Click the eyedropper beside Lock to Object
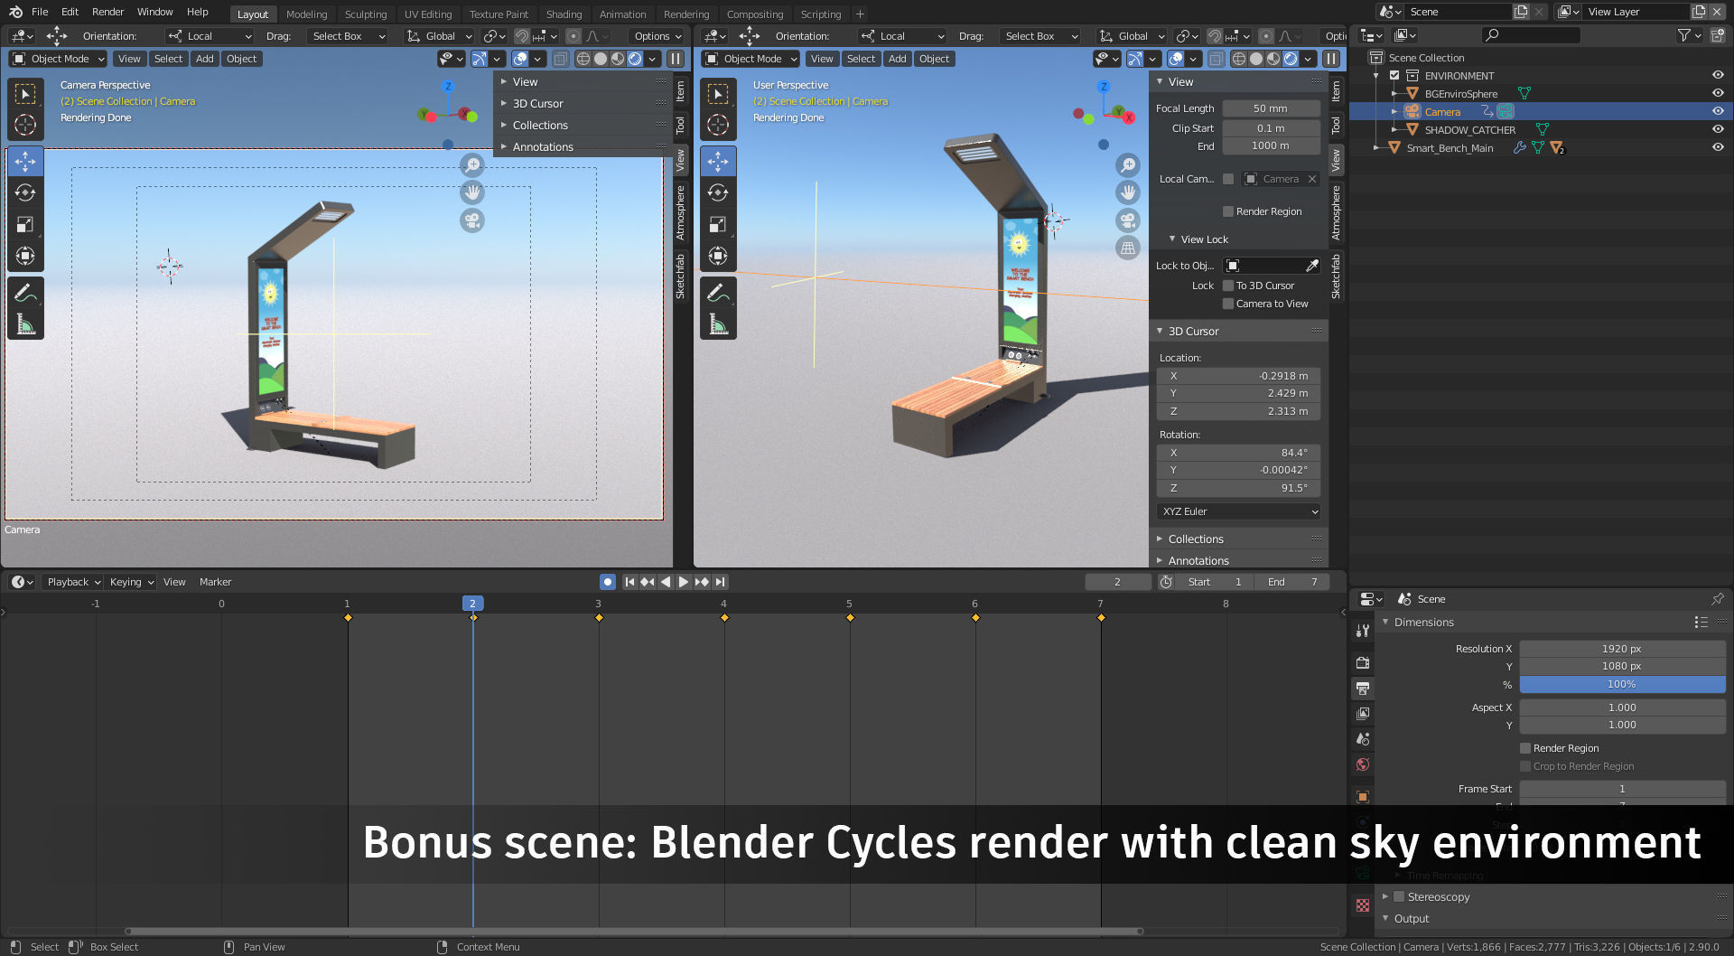Screen dimensions: 1734x956 tap(1312, 266)
